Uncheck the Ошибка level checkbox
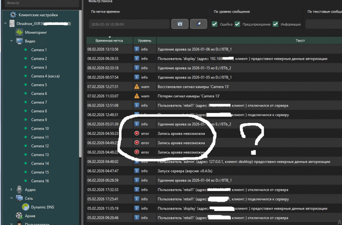The height and width of the screenshot is (225, 342). pyautogui.click(x=214, y=24)
